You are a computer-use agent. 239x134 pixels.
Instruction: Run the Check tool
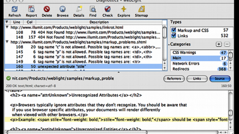click(x=108, y=9)
